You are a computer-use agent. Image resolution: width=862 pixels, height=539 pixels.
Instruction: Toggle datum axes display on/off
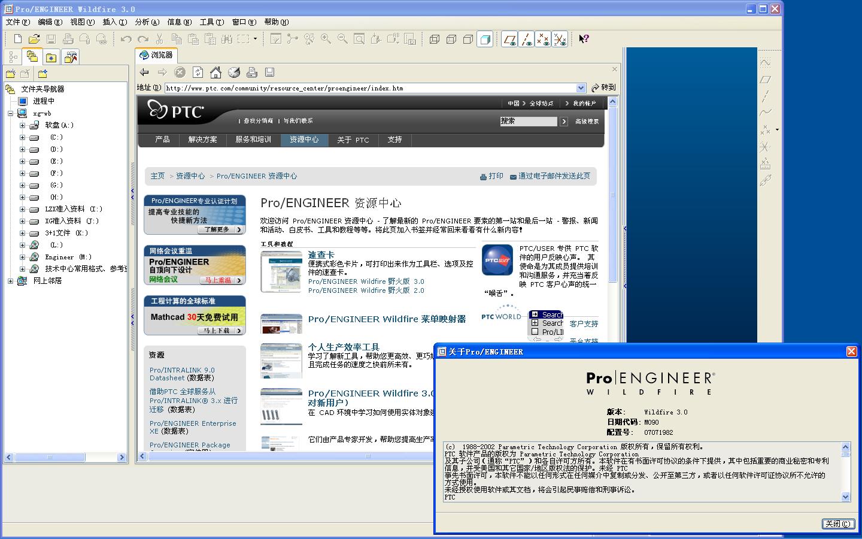tap(526, 40)
